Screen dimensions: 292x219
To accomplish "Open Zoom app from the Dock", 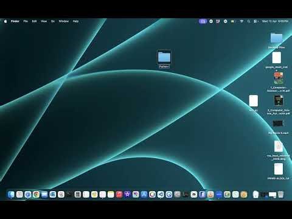I will click(x=219, y=195).
